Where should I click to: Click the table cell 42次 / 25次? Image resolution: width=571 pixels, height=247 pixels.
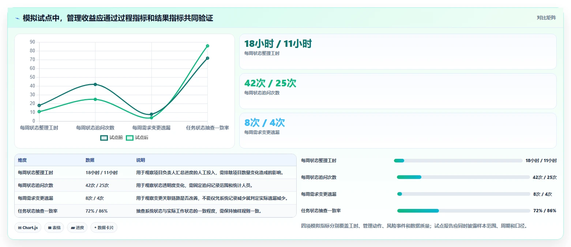pos(97,186)
